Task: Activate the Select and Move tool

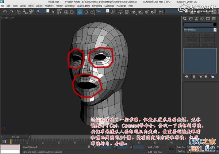Action: [x=80, y=12]
